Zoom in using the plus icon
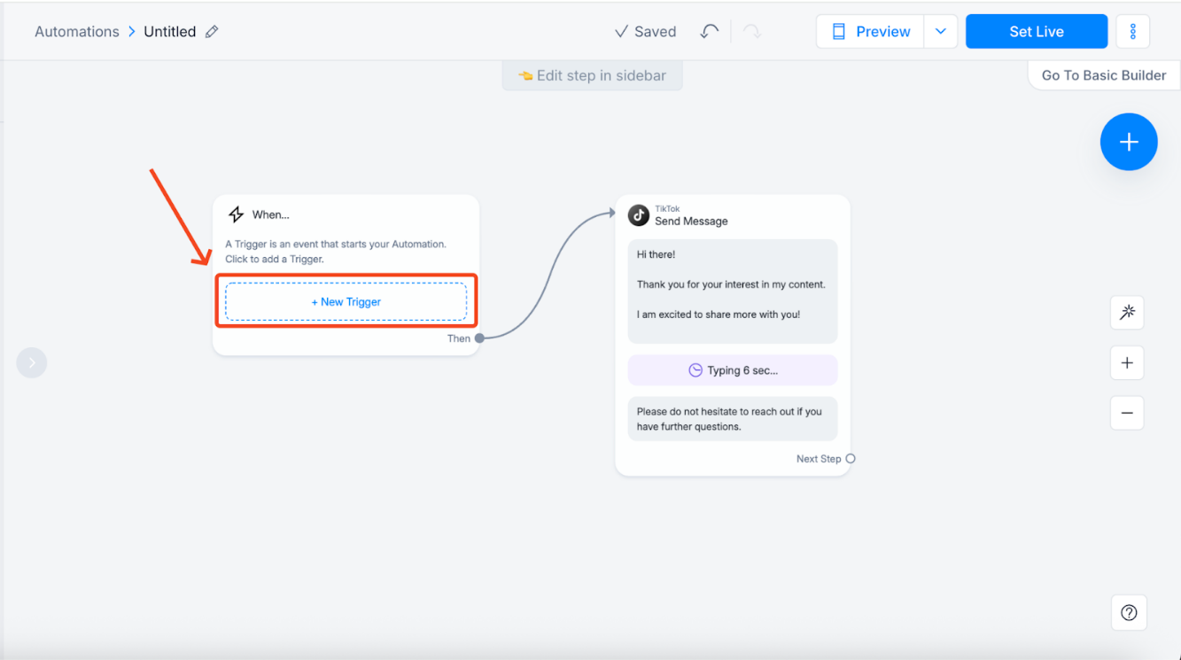 (1126, 362)
